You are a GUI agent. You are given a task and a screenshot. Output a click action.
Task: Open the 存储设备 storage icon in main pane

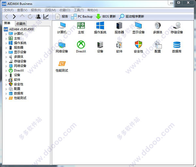[177, 28]
